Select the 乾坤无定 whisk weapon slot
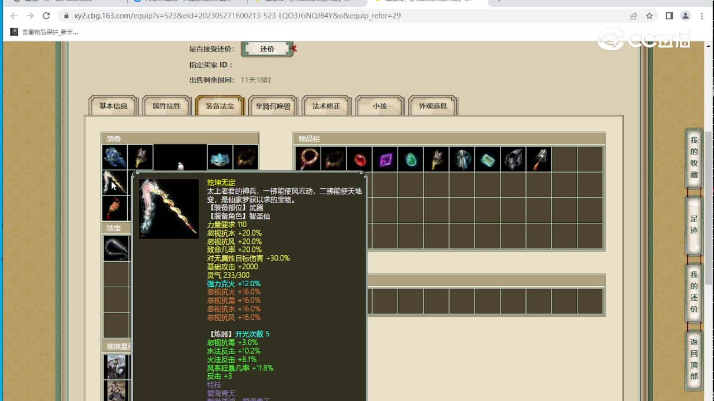Image resolution: width=714 pixels, height=401 pixels. [114, 183]
